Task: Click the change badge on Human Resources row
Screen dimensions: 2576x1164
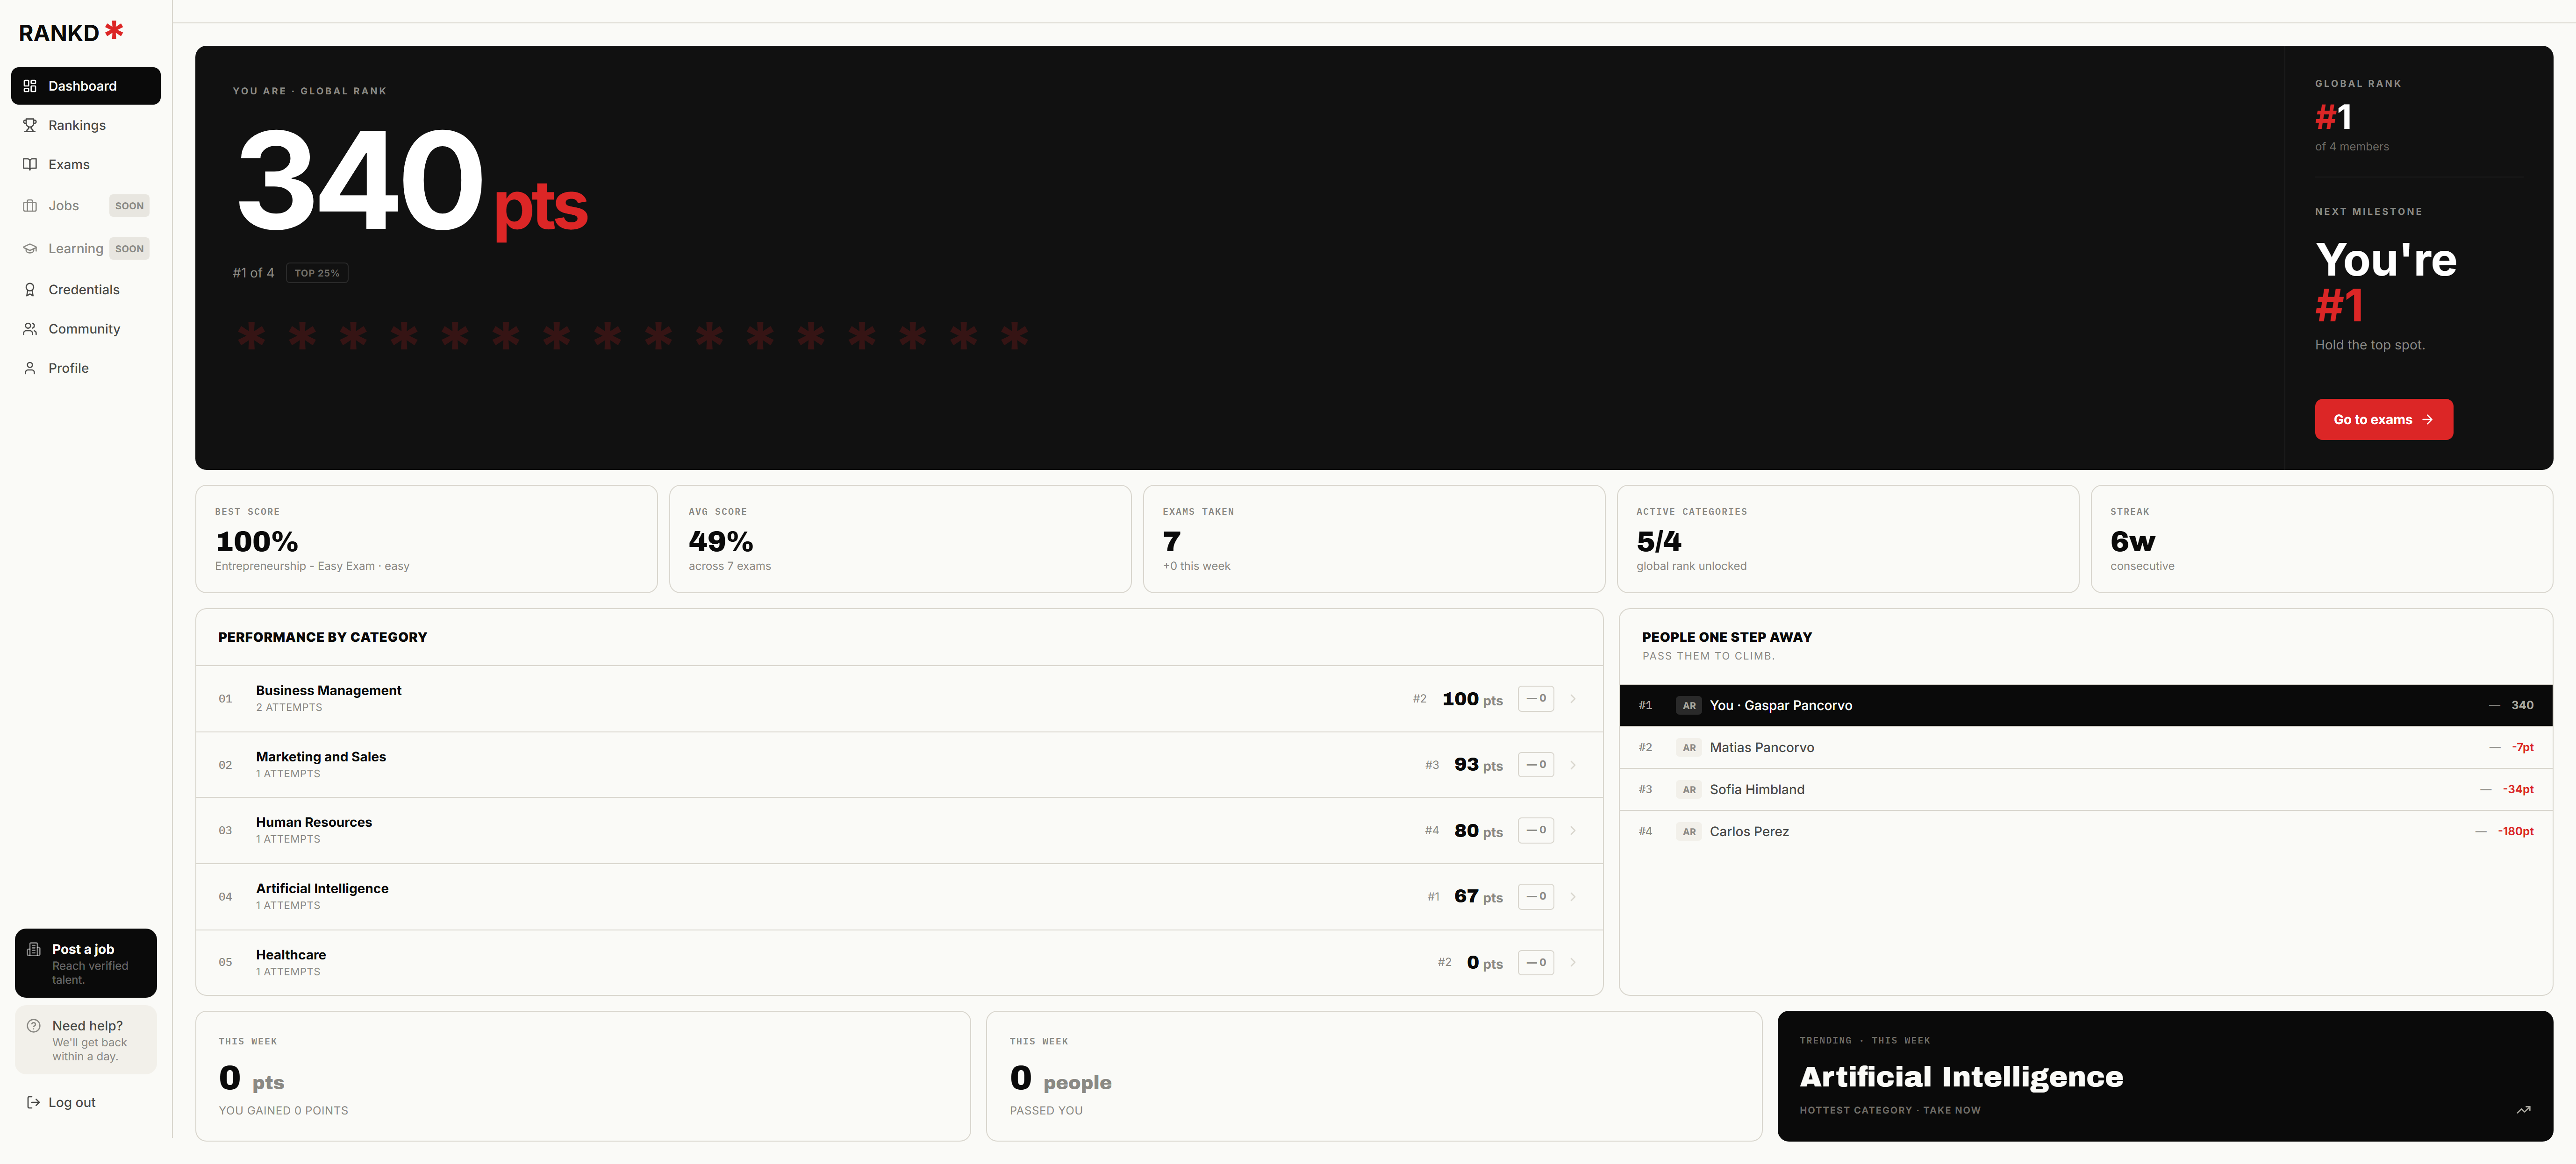Action: pos(1536,830)
